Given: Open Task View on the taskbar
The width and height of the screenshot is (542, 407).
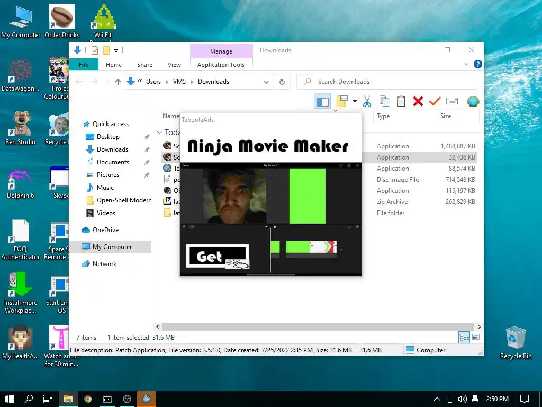Looking at the screenshot, I should pyautogui.click(x=48, y=399).
